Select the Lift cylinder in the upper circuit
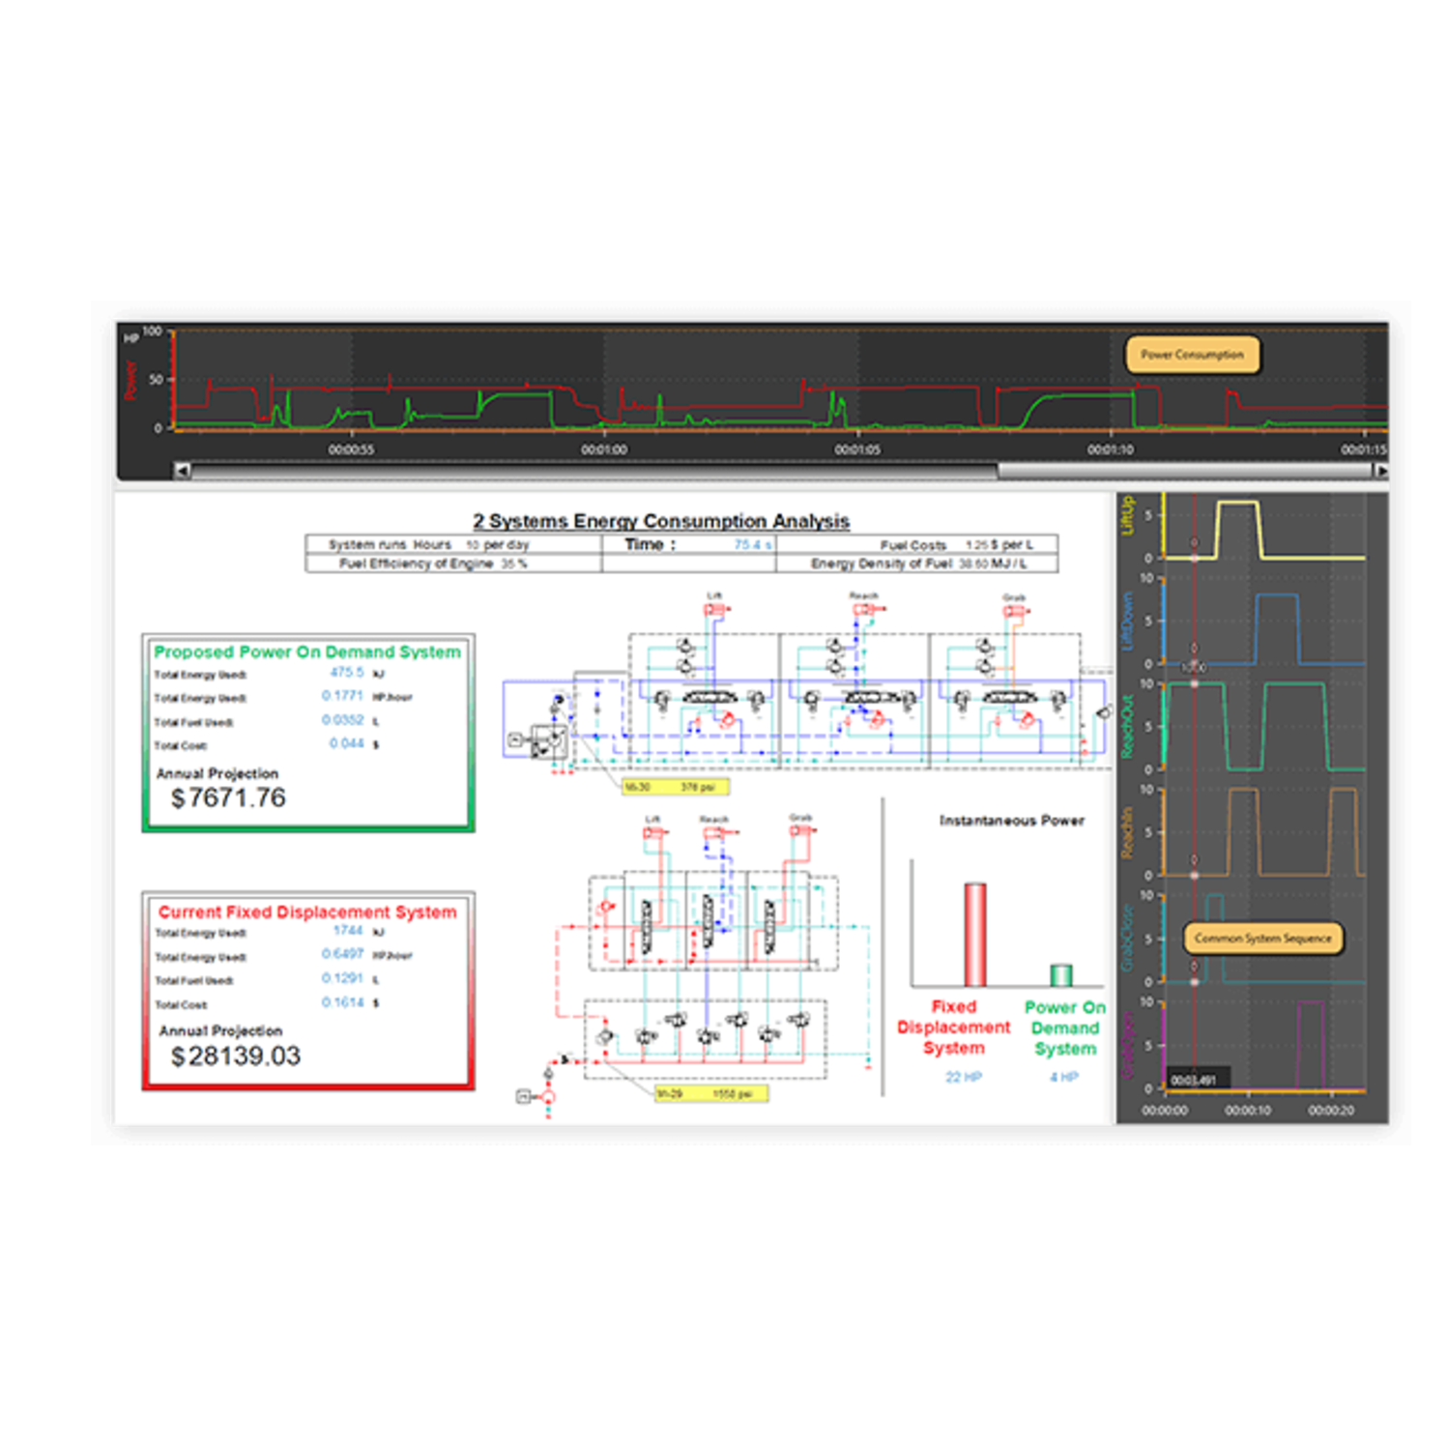This screenshot has height=1448, width=1448. point(715,609)
